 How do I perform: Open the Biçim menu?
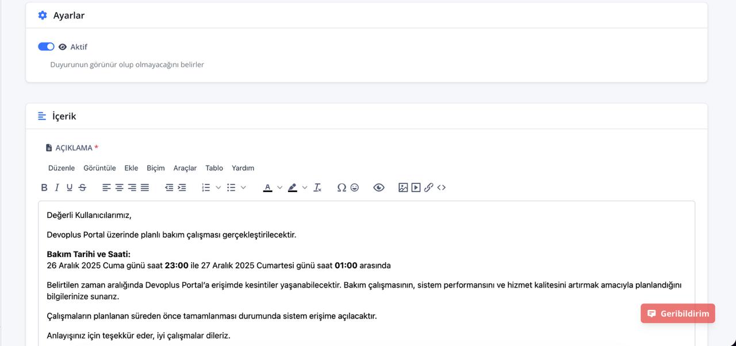[x=156, y=168]
